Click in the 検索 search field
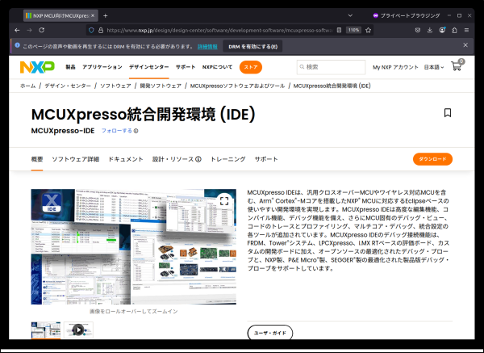The image size is (484, 353). (x=332, y=67)
